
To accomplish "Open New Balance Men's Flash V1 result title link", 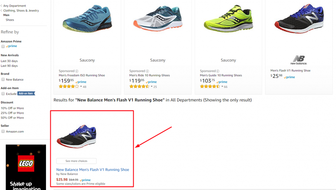I will coord(93,170).
